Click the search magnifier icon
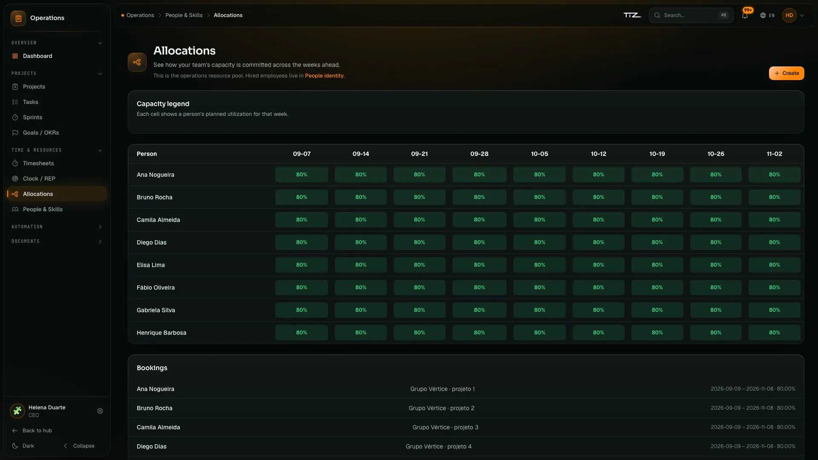The height and width of the screenshot is (460, 818). pos(657,15)
